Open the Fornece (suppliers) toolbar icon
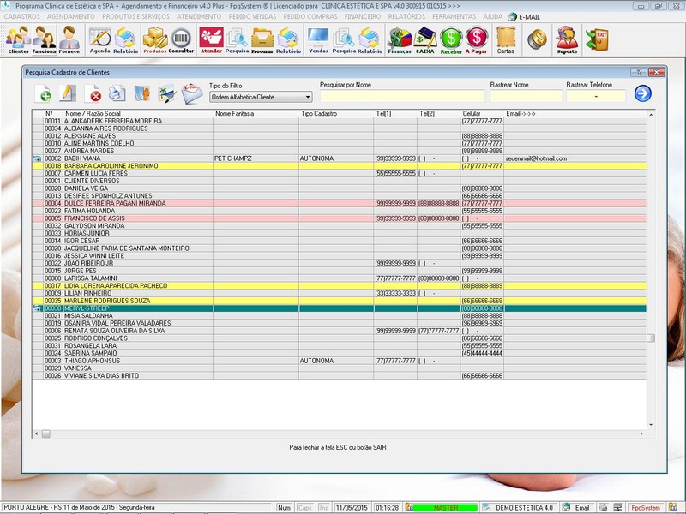This screenshot has width=686, height=514. (x=69, y=39)
